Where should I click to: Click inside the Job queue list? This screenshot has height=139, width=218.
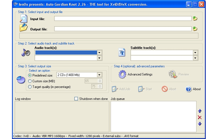(153, 116)
